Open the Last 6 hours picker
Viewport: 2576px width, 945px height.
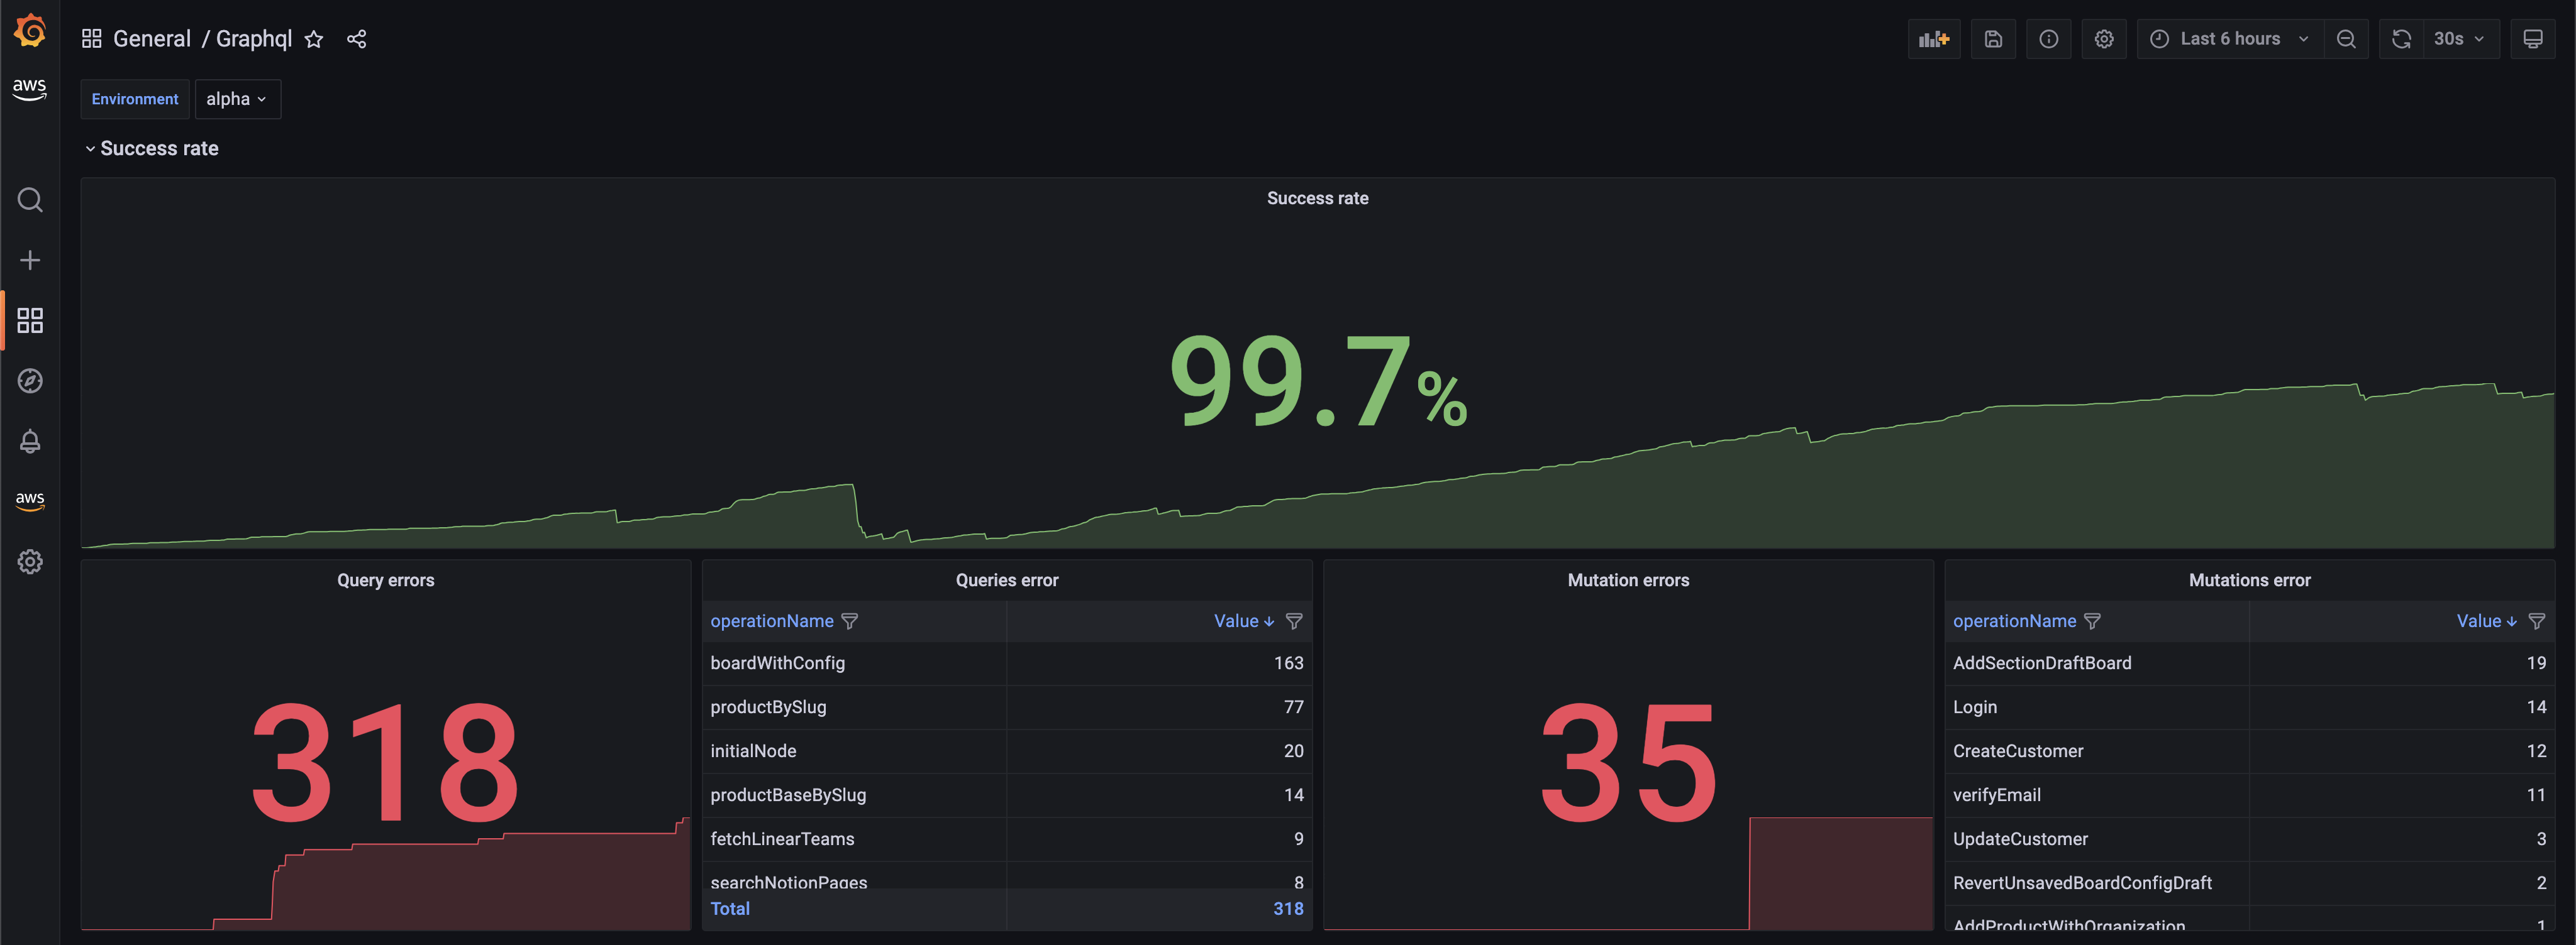tap(2229, 39)
